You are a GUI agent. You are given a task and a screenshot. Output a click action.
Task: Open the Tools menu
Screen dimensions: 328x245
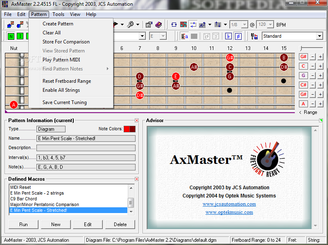pyautogui.click(x=58, y=14)
